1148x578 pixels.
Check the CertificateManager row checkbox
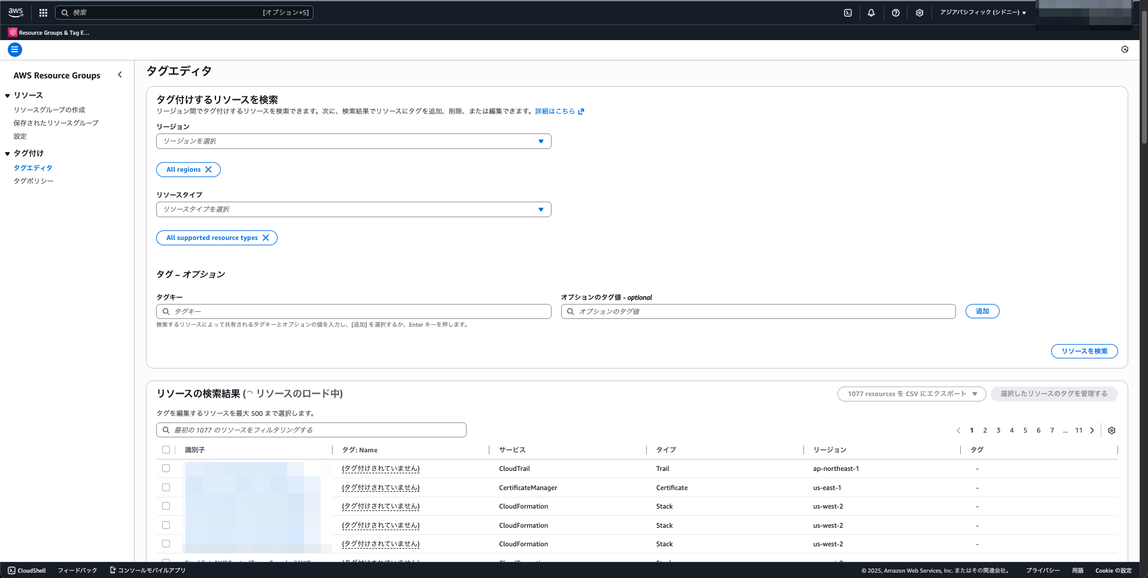(166, 488)
